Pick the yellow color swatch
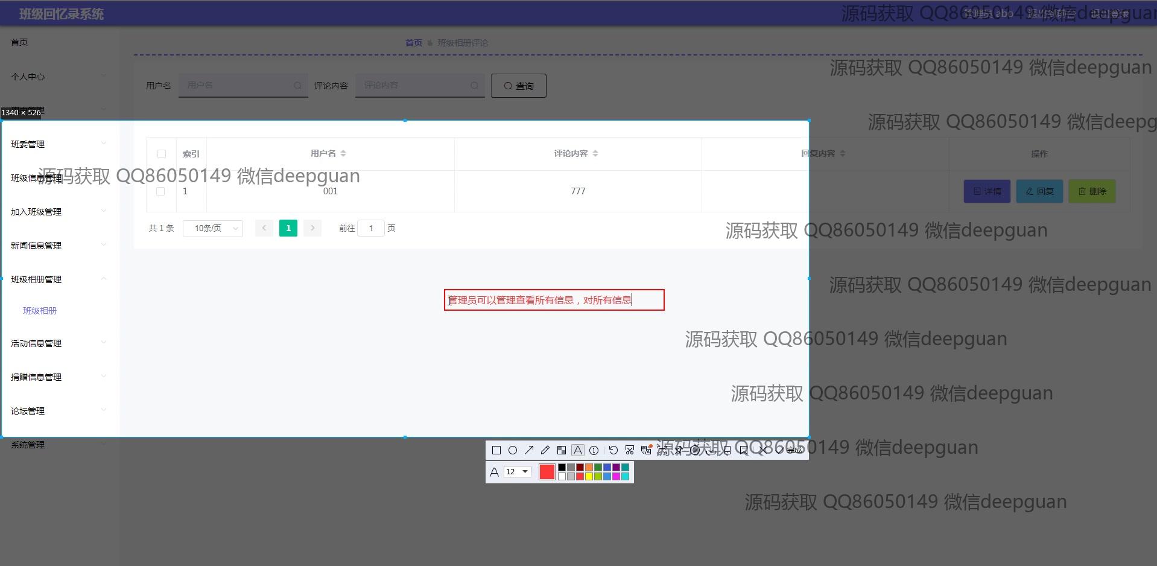Image resolution: width=1157 pixels, height=566 pixels. pyautogui.click(x=589, y=477)
